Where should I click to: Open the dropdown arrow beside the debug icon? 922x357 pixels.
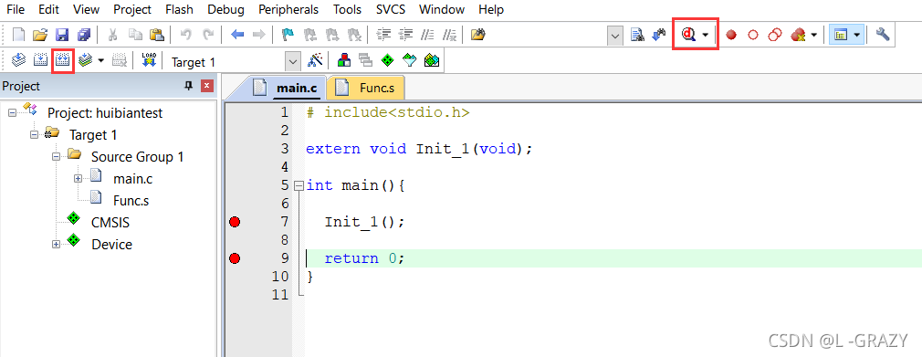(705, 36)
